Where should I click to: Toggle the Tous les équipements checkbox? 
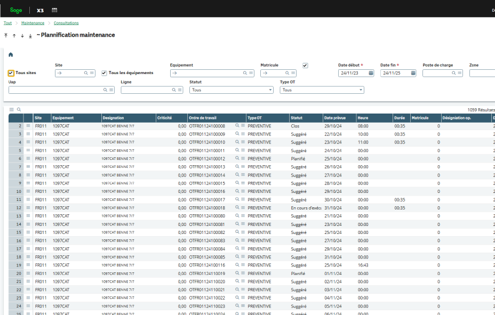tap(103, 73)
